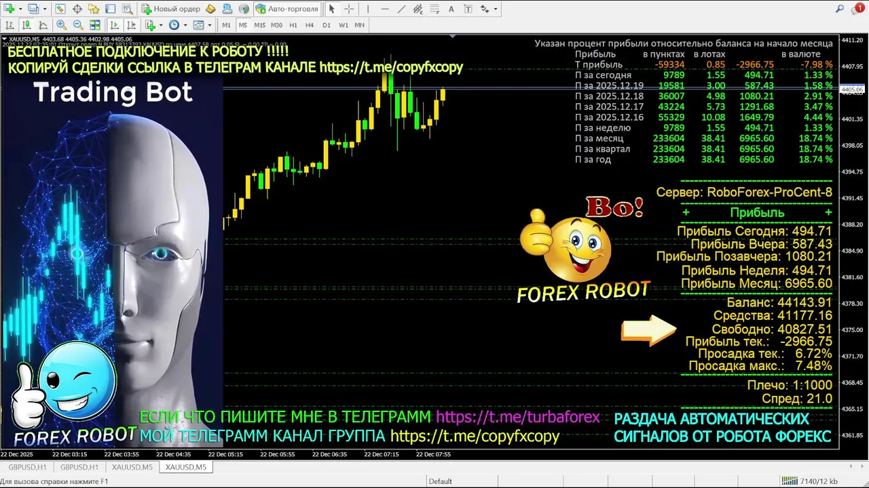Select the vertical line tool
This screenshot has height=488, width=869.
(368, 9)
